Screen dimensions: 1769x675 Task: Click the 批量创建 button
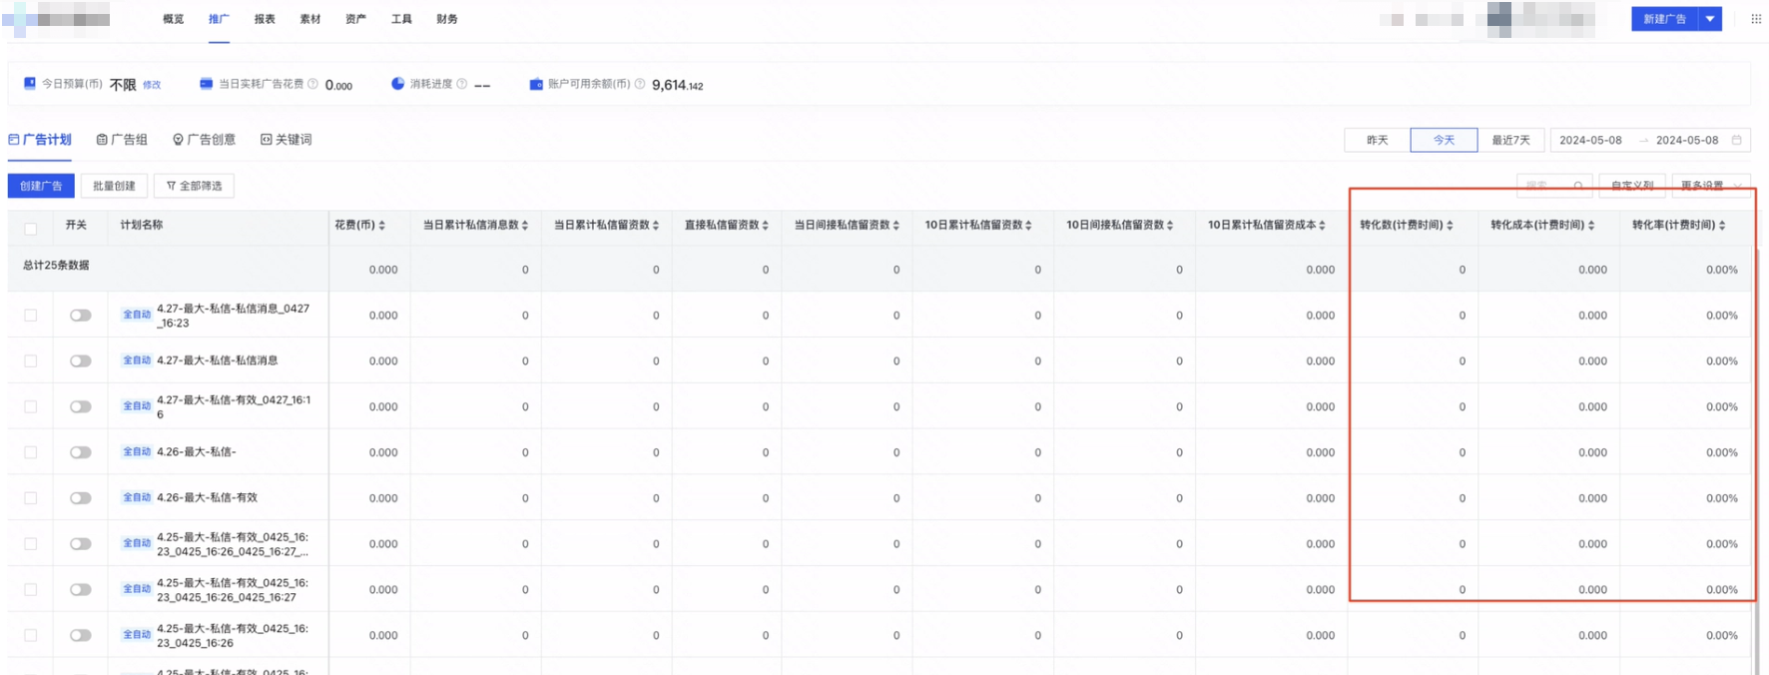tap(114, 186)
